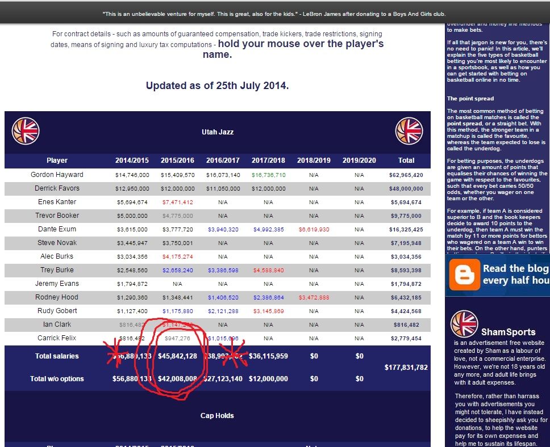
Task: Click Dante Exum player name
Action: (x=57, y=229)
